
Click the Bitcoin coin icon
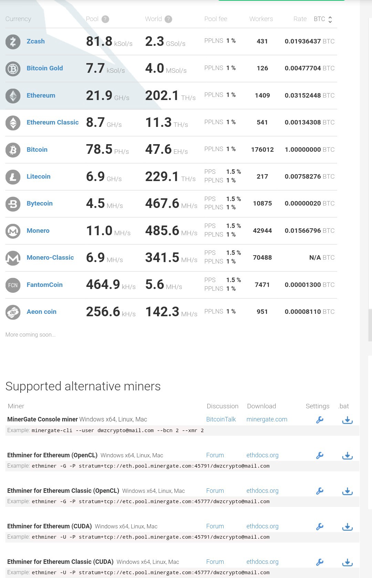(13, 150)
